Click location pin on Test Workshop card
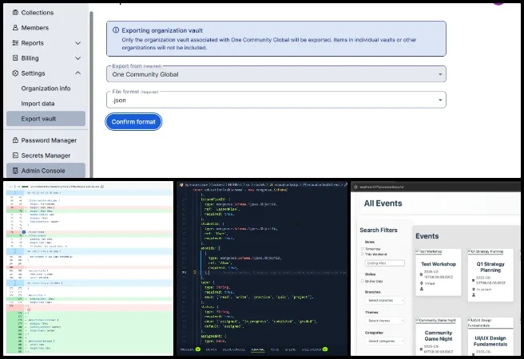This screenshot has height=359, width=524. [422, 283]
